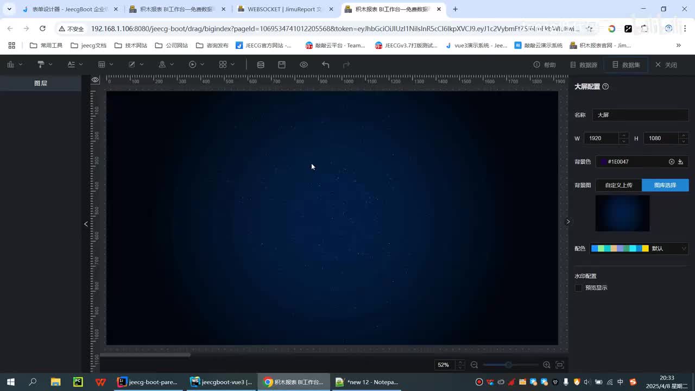Open the JEECG官方网站 bookmark
The image size is (695, 391).
pyautogui.click(x=263, y=46)
